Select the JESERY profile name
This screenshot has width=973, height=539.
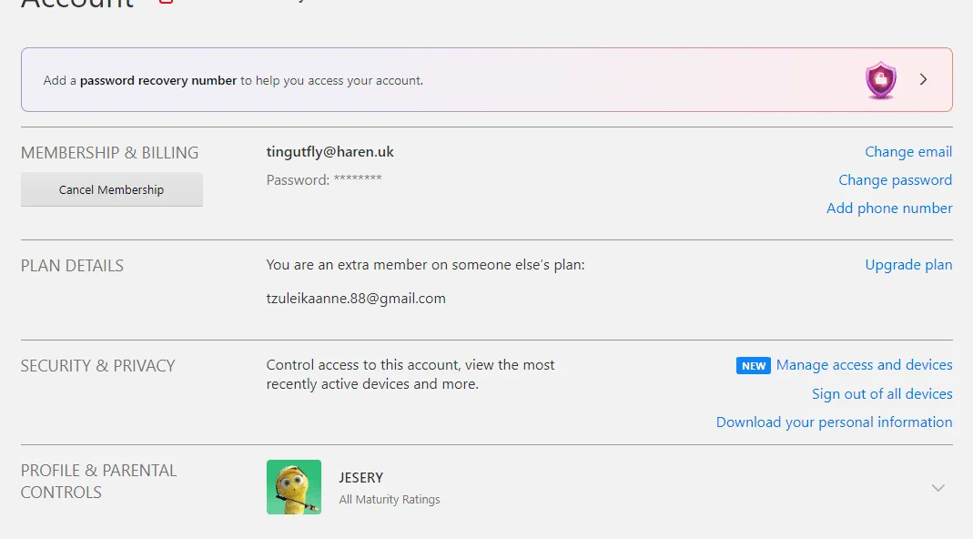(x=360, y=477)
